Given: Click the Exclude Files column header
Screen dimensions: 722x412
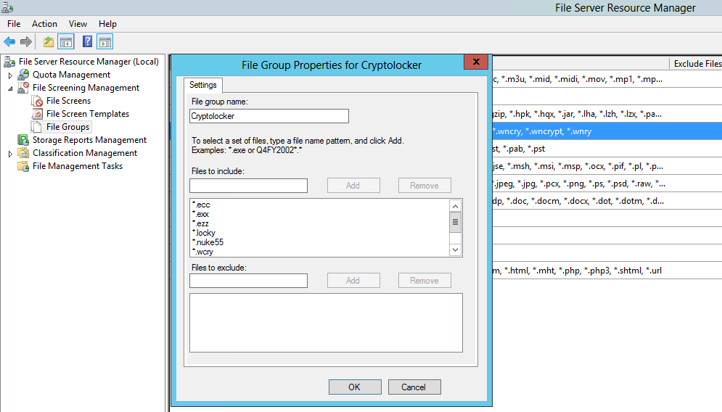Looking at the screenshot, I should tap(695, 64).
